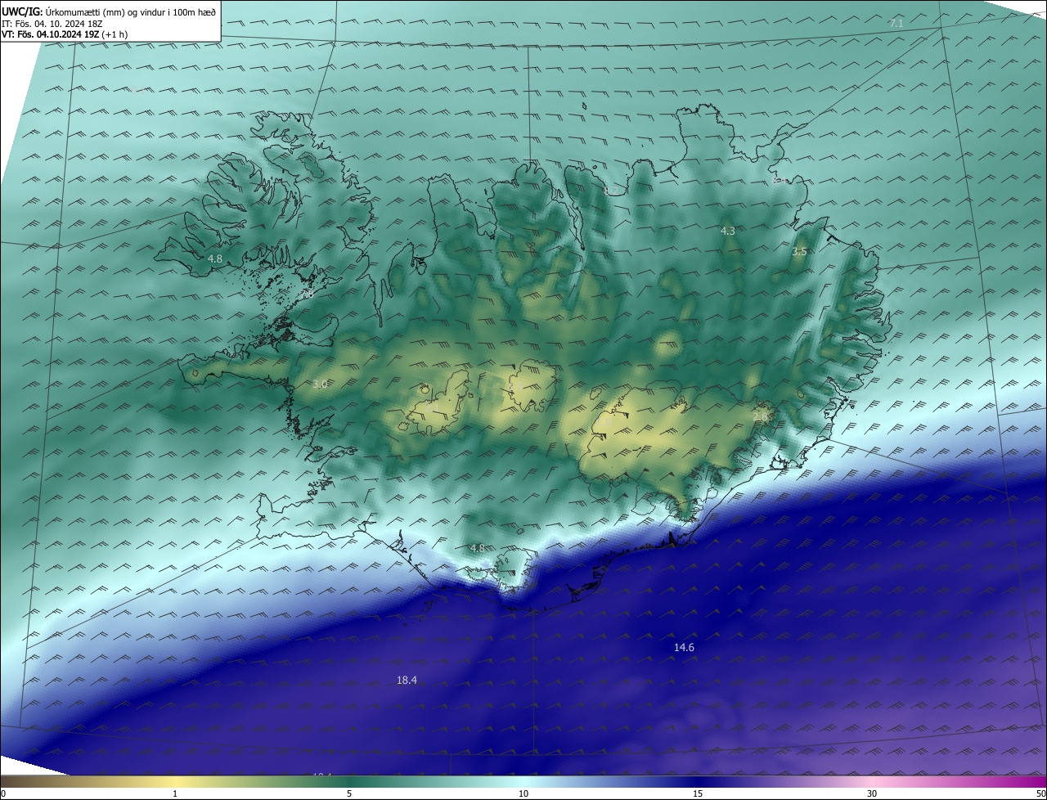Click the 7.1 value label on the map
Image resolution: width=1047 pixels, height=800 pixels.
pos(896,24)
